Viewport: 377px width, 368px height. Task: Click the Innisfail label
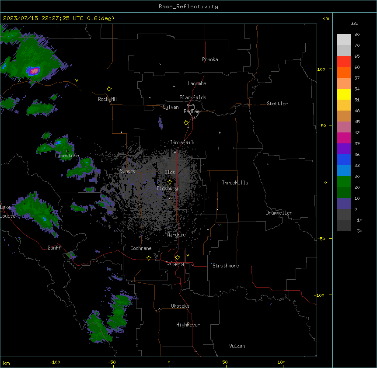point(182,142)
